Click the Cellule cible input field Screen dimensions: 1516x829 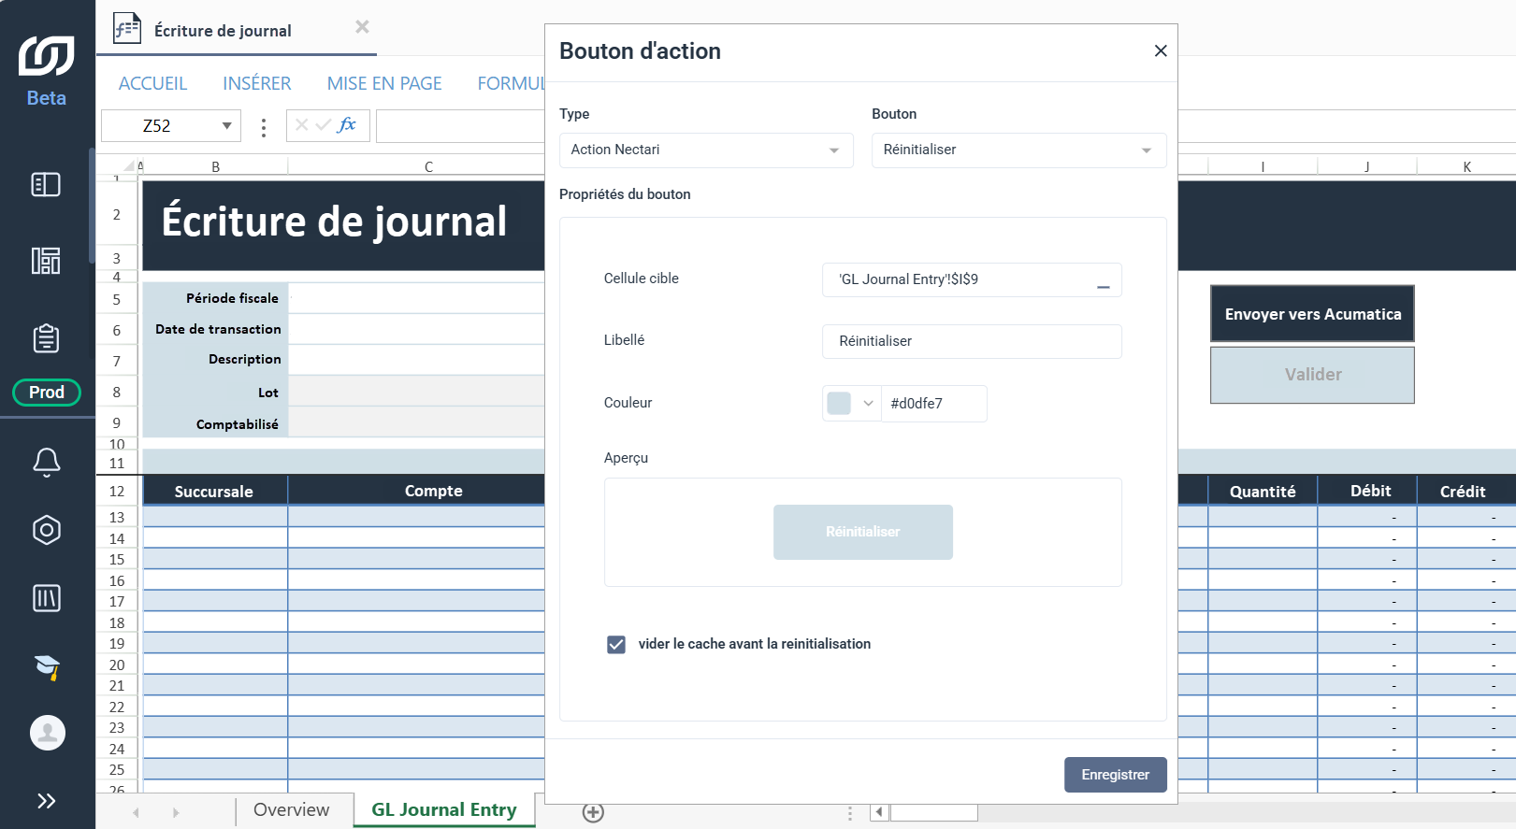tap(972, 279)
